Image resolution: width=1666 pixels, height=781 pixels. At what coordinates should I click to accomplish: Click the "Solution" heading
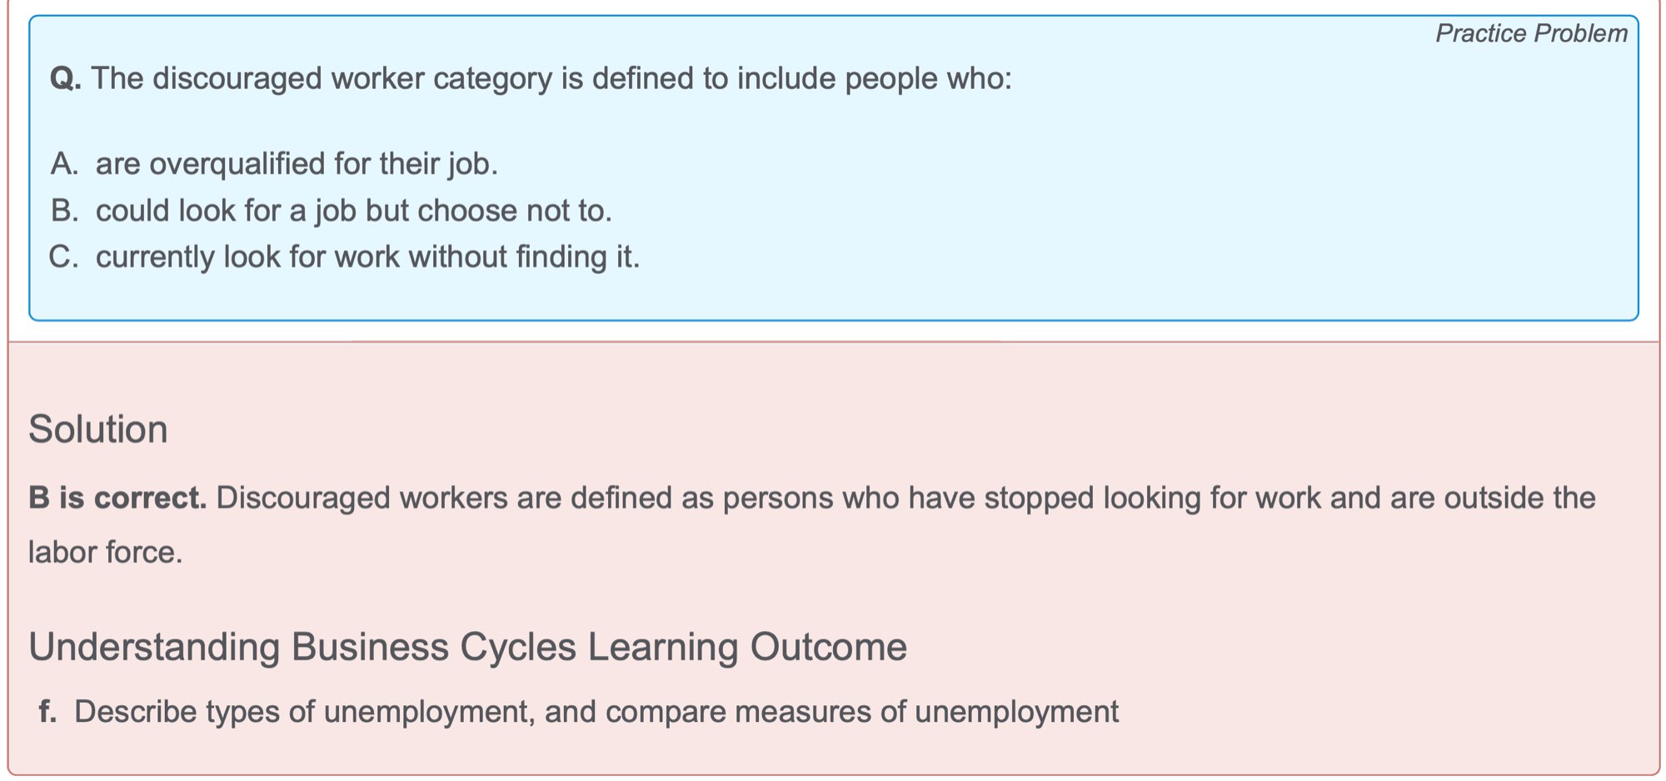click(98, 430)
